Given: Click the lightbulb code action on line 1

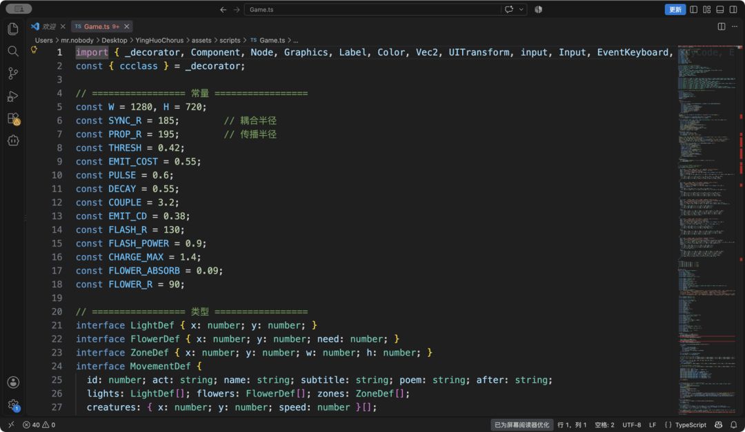Looking at the screenshot, I should coord(34,50).
